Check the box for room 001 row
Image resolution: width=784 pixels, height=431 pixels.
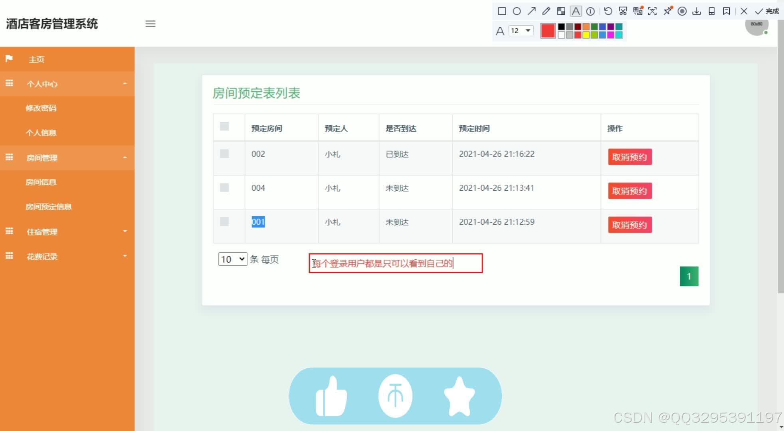[224, 221]
